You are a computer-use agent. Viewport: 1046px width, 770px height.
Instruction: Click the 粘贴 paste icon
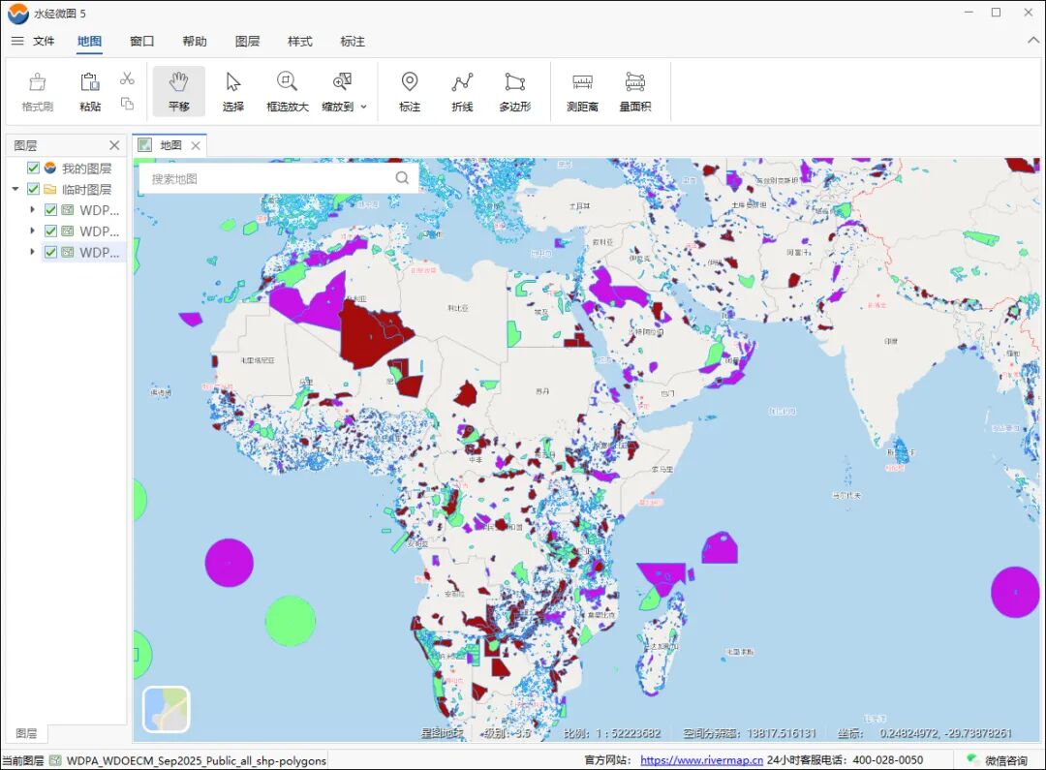90,91
